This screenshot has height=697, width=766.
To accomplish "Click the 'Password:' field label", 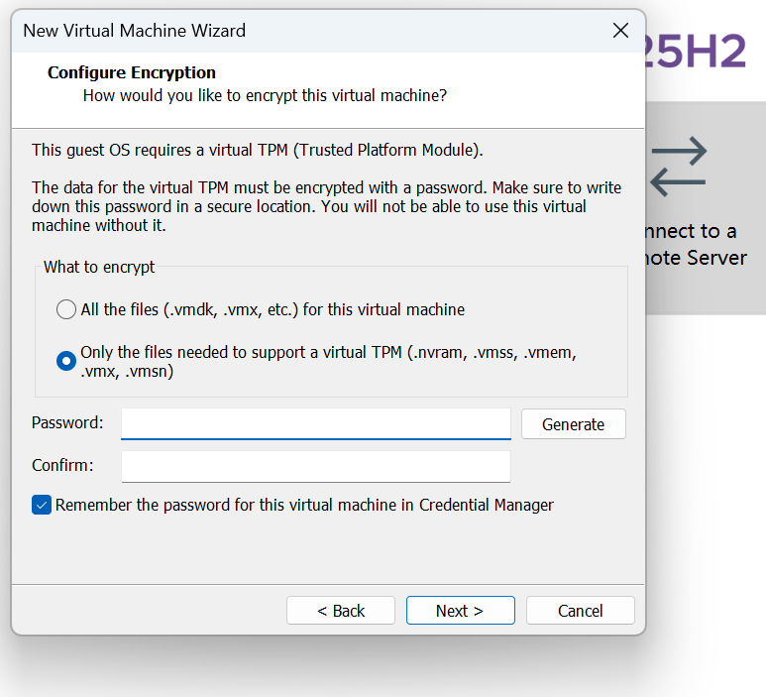I will click(67, 422).
